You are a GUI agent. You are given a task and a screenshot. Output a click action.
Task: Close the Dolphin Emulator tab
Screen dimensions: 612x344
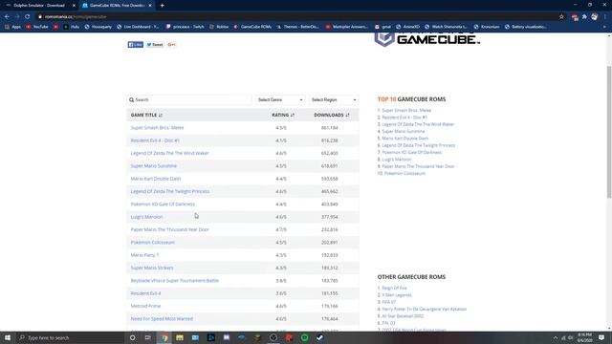(x=74, y=6)
